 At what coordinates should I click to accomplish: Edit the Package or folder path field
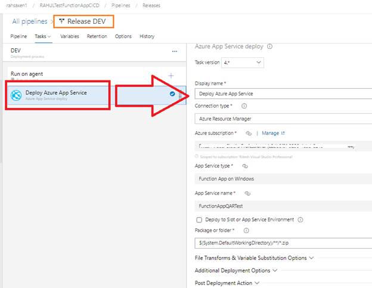[283, 243]
